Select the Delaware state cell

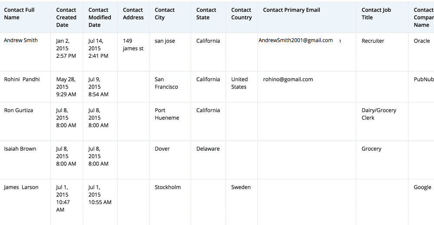208,149
